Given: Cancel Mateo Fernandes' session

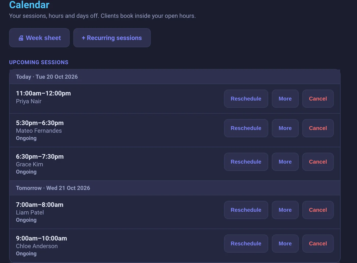Looking at the screenshot, I should [x=318, y=128].
